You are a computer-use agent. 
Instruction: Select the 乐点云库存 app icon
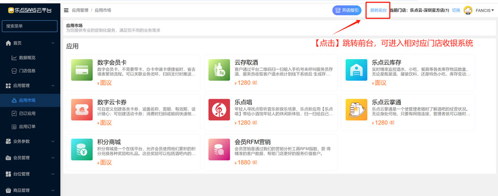pyautogui.click(x=356, y=70)
